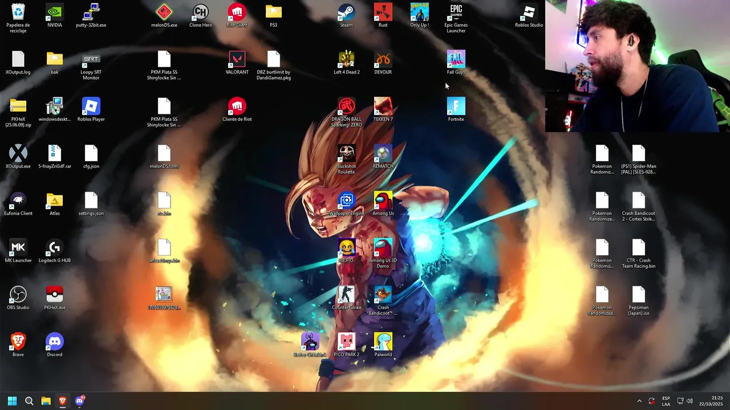Select the Counter-Strike shortcut
The height and width of the screenshot is (410, 730).
pyautogui.click(x=347, y=295)
